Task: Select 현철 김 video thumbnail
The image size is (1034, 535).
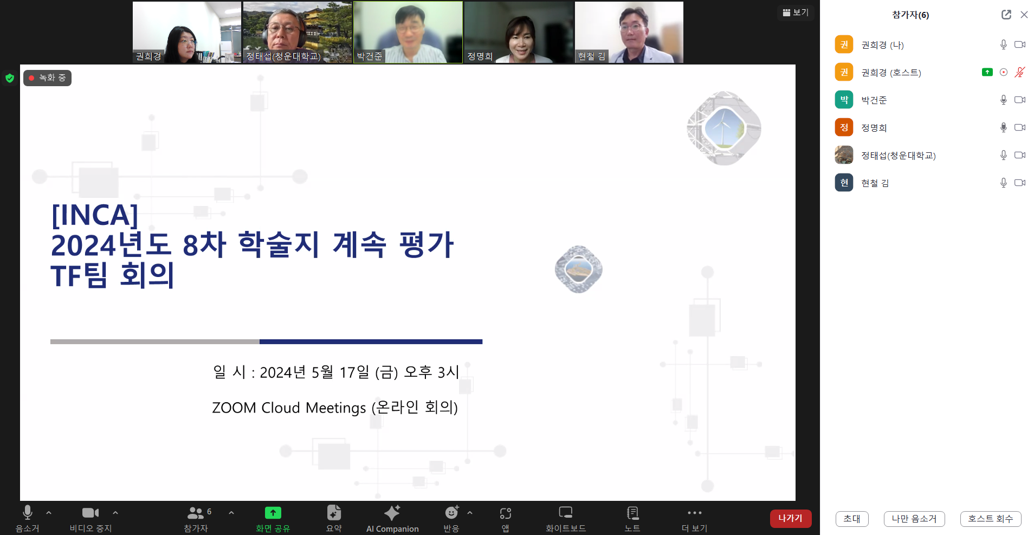Action: pyautogui.click(x=629, y=32)
